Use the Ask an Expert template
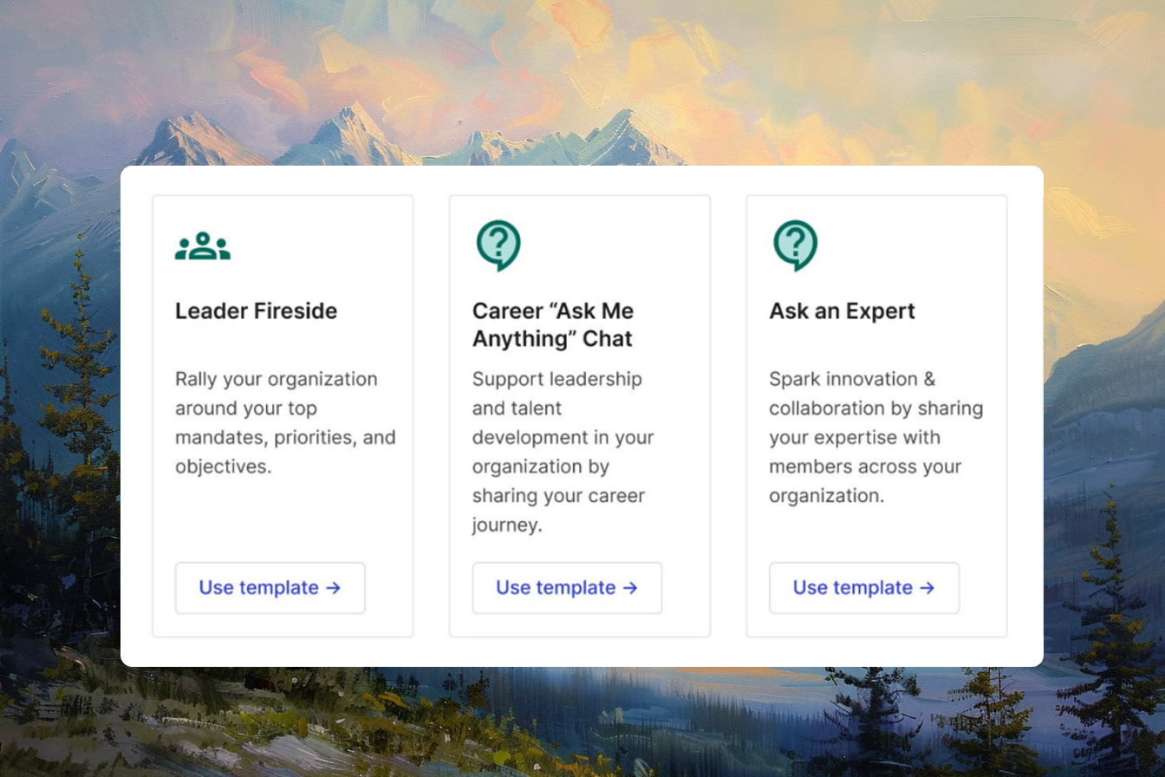Screen dimensions: 1165x777 pyautogui.click(x=863, y=588)
